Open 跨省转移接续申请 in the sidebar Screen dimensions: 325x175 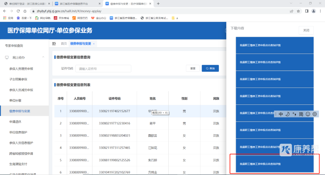tap(21, 153)
